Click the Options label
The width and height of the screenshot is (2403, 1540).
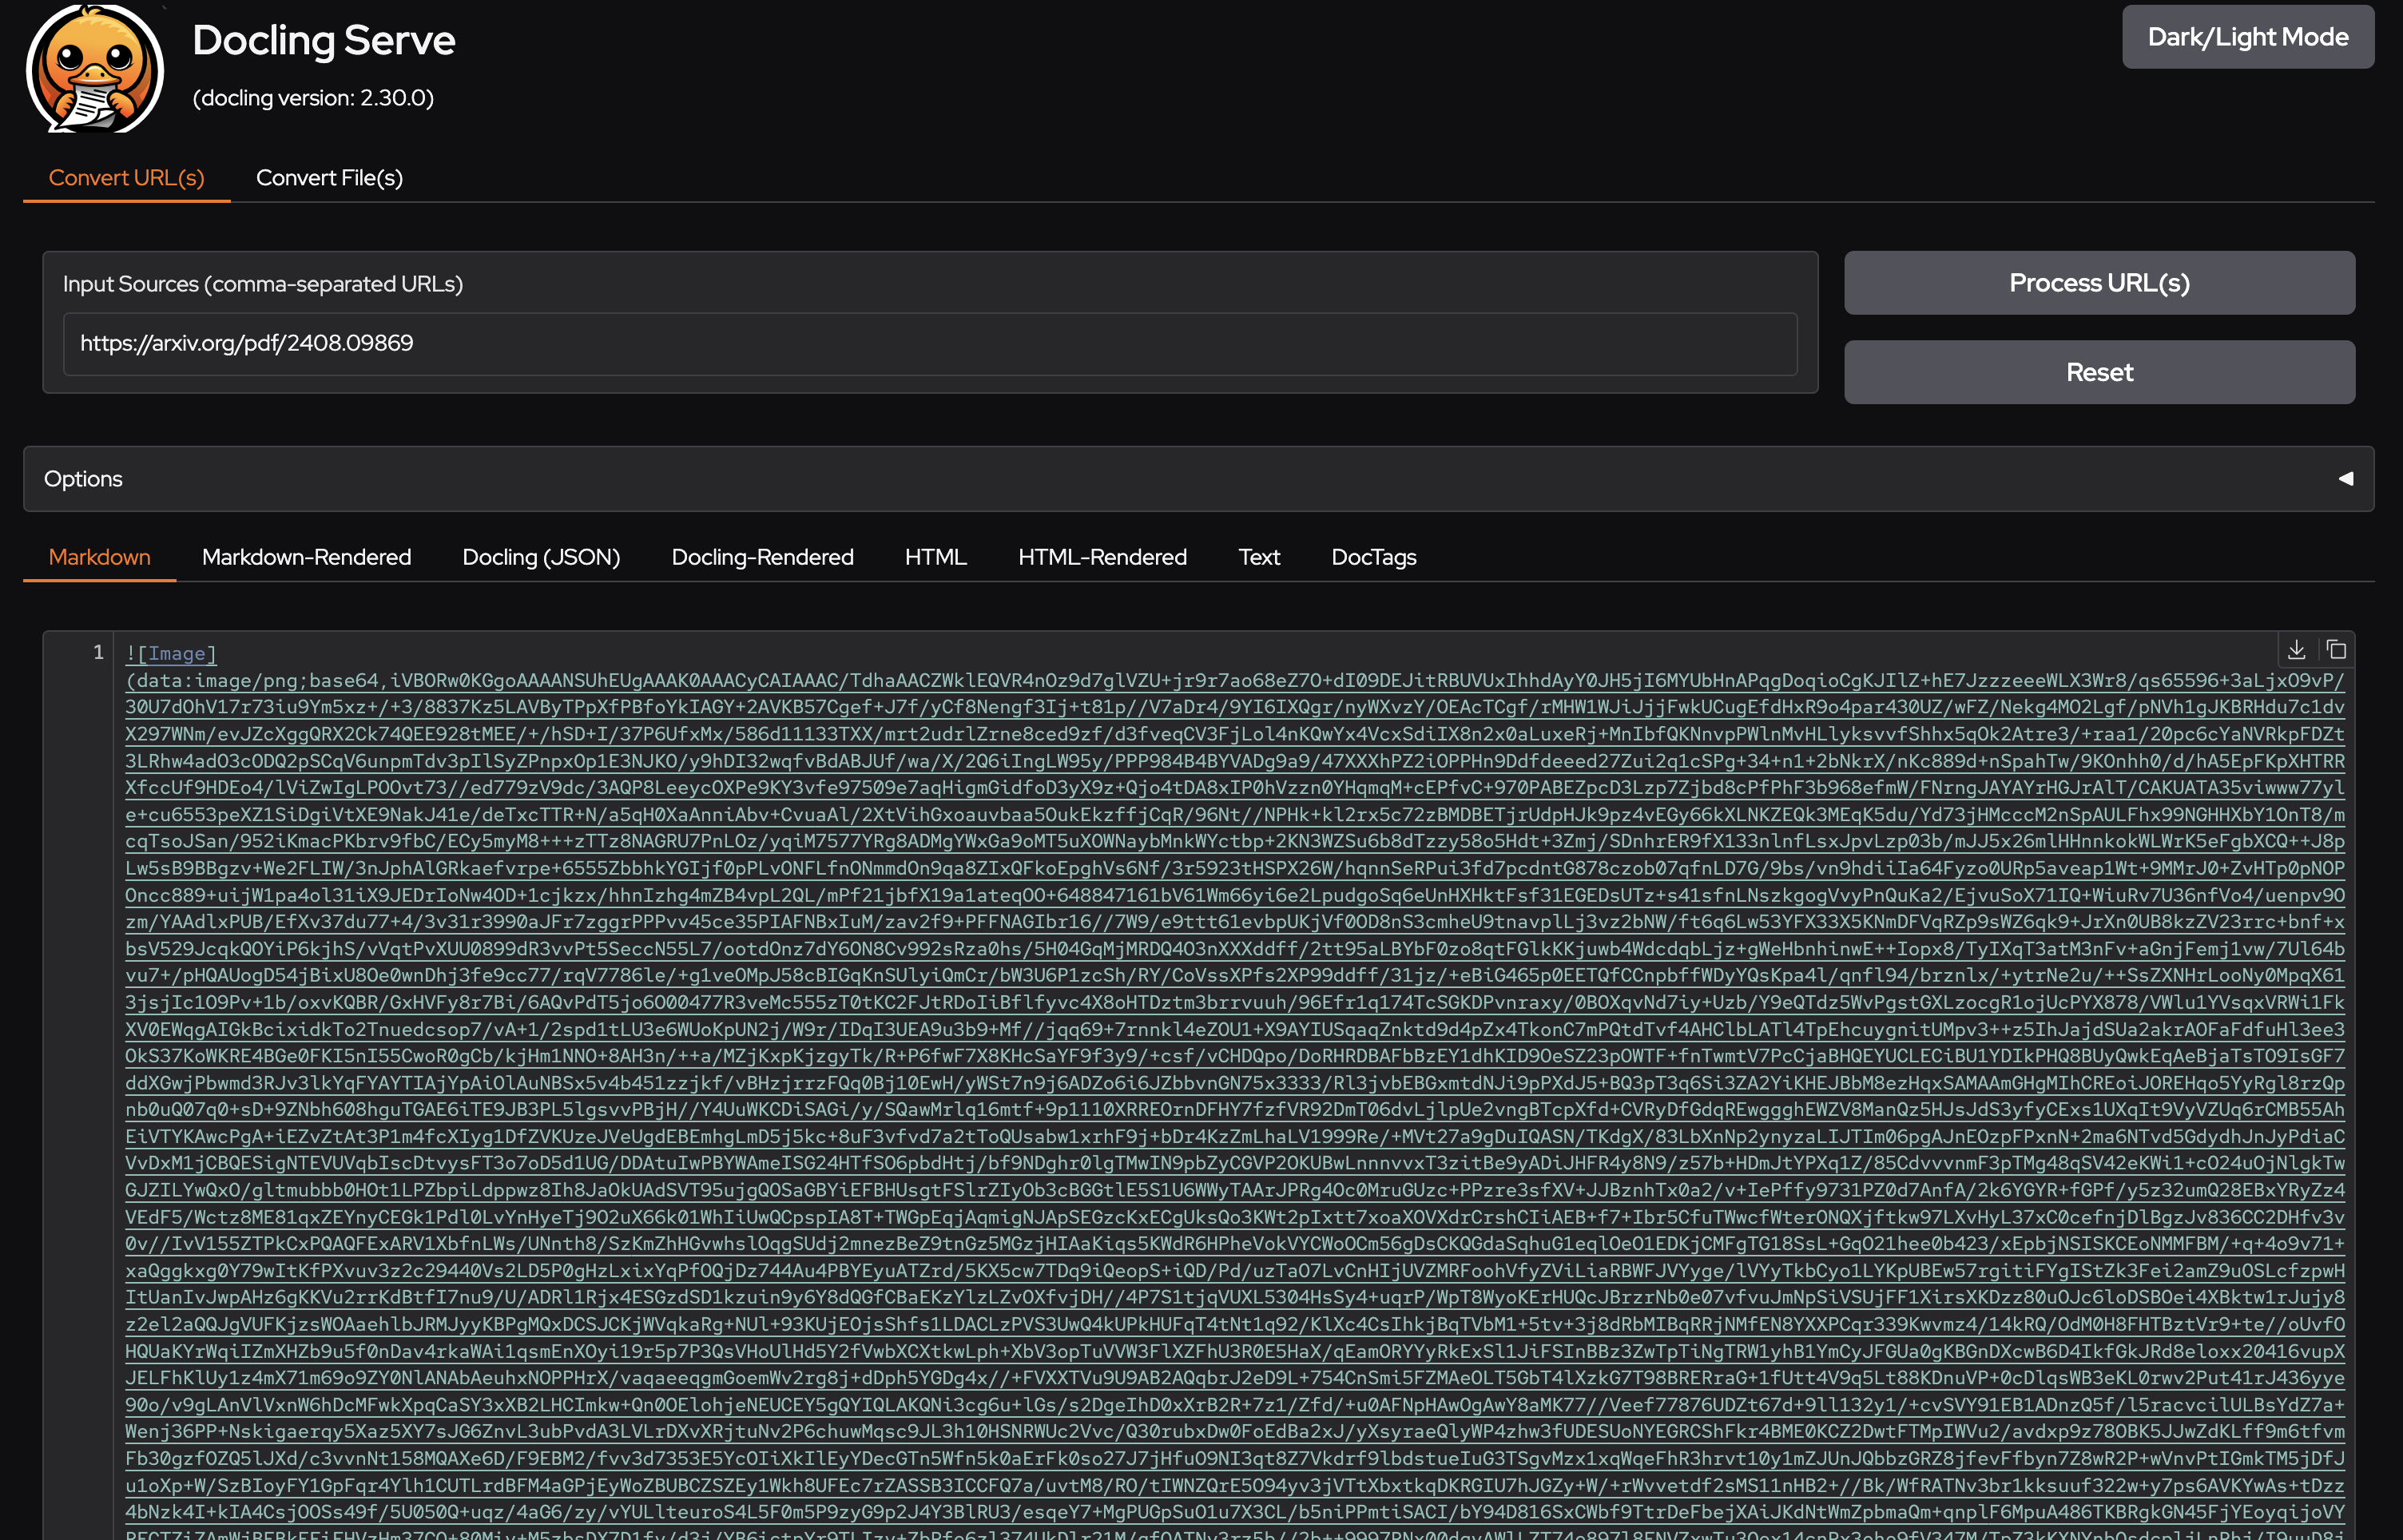83,479
